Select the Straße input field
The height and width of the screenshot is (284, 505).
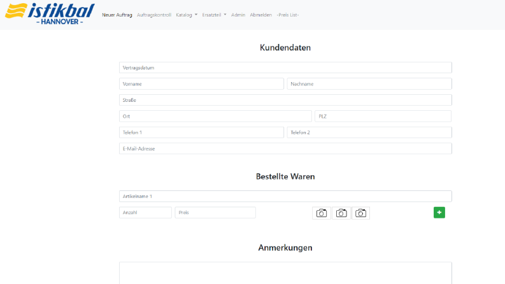pyautogui.click(x=285, y=100)
